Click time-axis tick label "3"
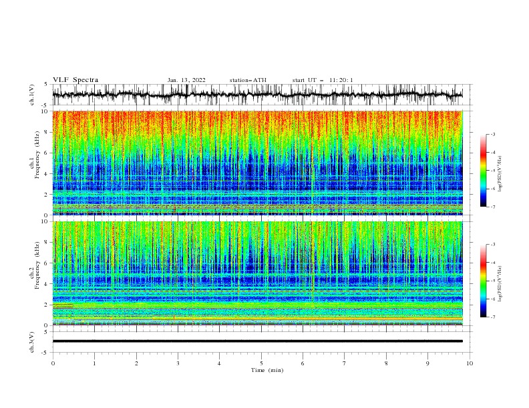529x408 pixels. pyautogui.click(x=178, y=363)
